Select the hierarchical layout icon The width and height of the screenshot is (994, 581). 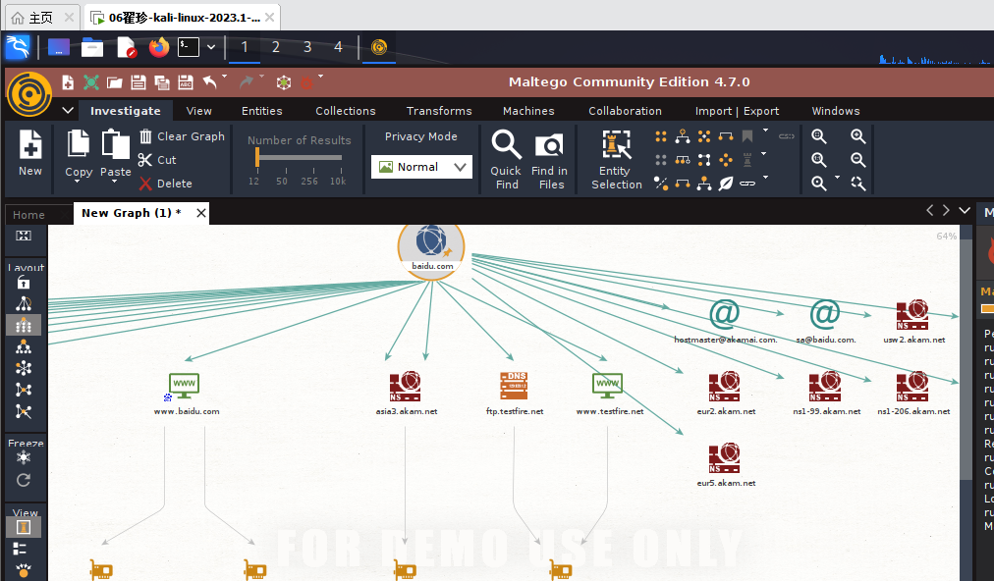24,346
